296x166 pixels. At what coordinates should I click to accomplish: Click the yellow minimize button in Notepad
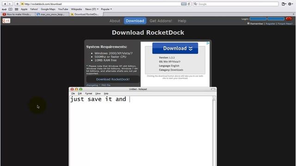point(76,89)
